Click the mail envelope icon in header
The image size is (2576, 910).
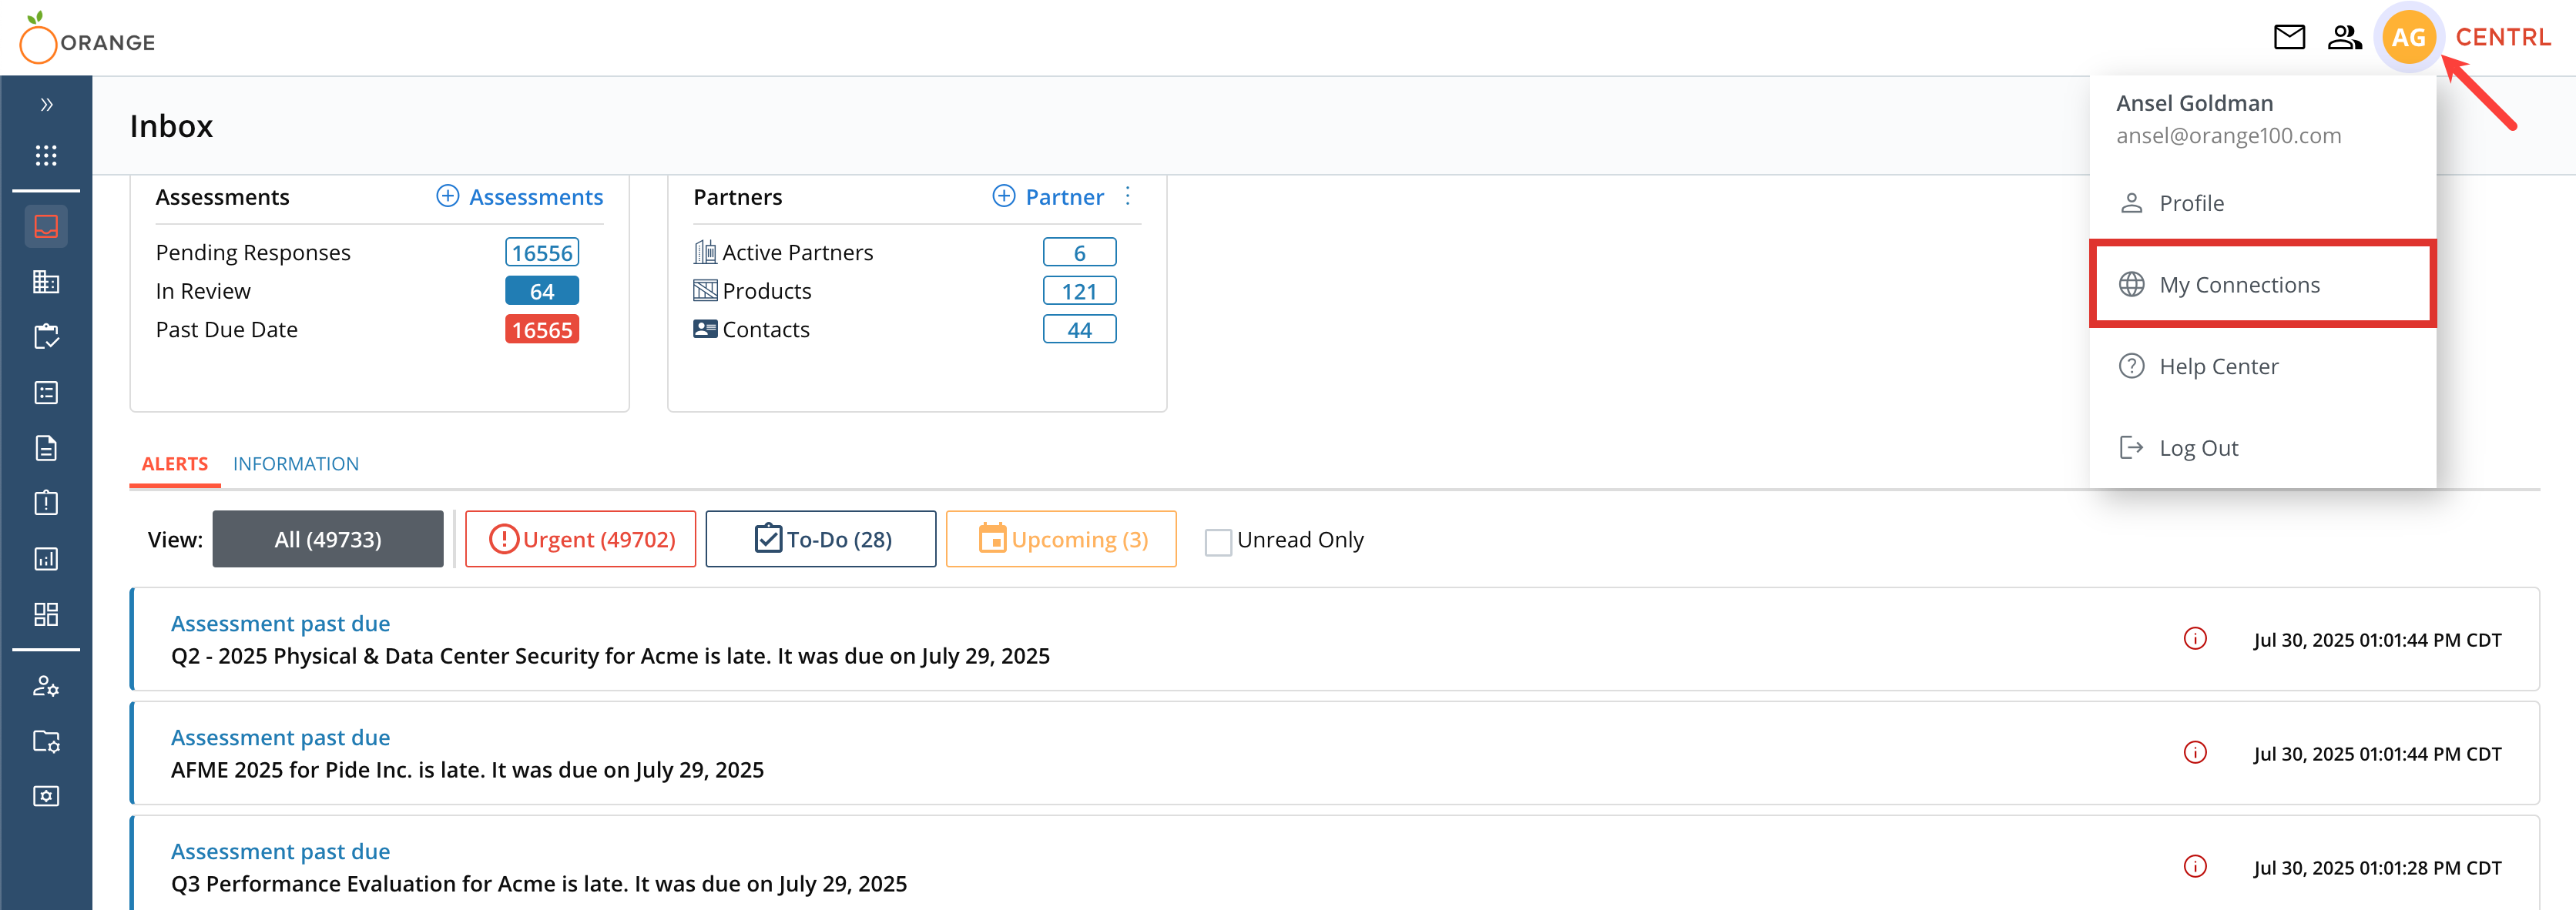coord(2288,38)
